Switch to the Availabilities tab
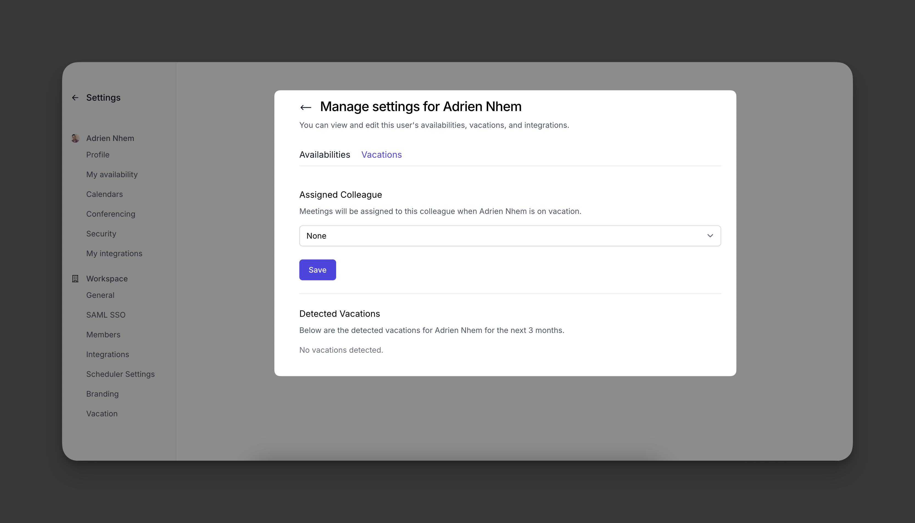This screenshot has height=523, width=915. tap(324, 155)
